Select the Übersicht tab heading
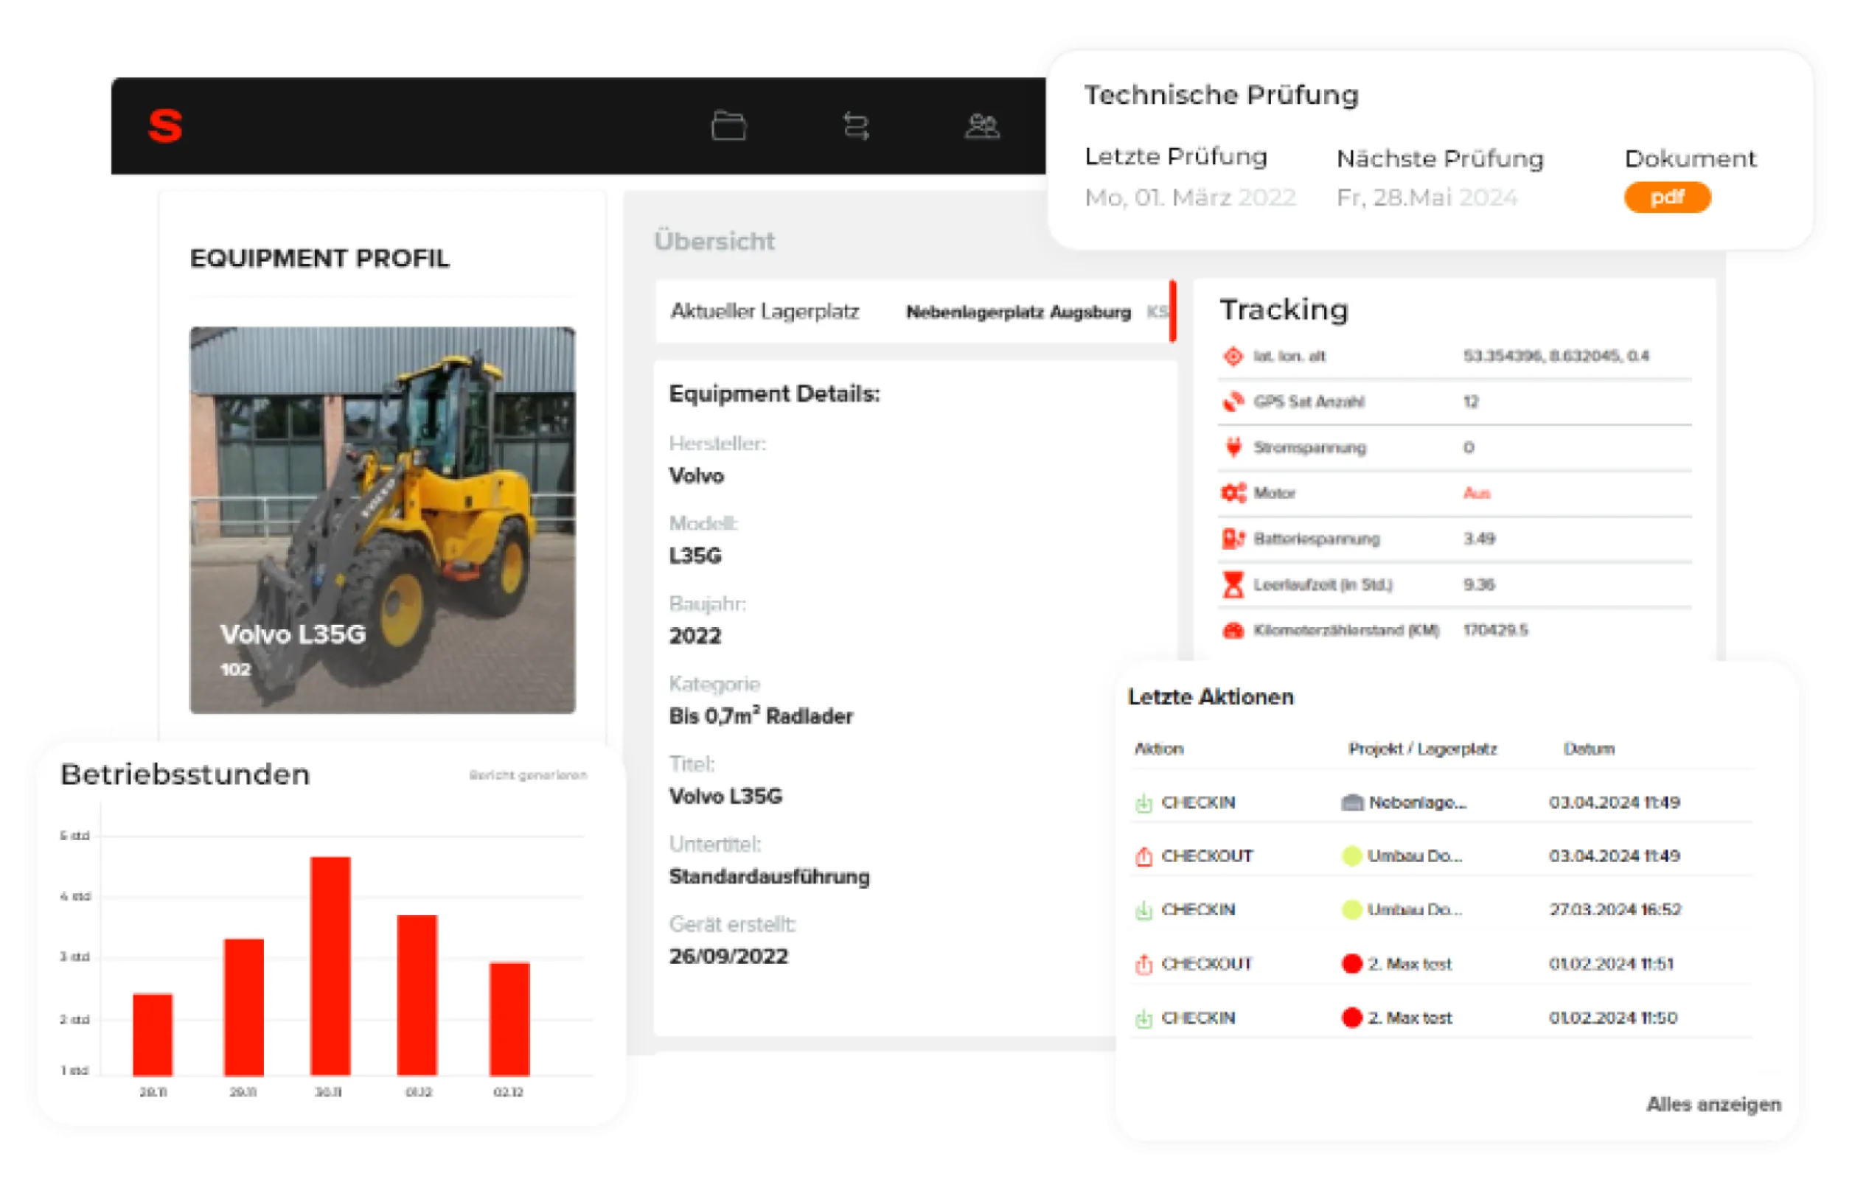 click(x=714, y=242)
